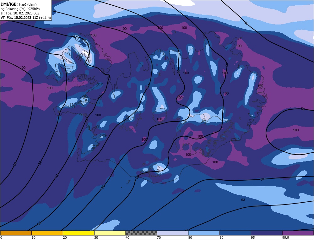314x240 pixels.
Task: Click the '40' legend tick label
Action: click(x=127, y=237)
